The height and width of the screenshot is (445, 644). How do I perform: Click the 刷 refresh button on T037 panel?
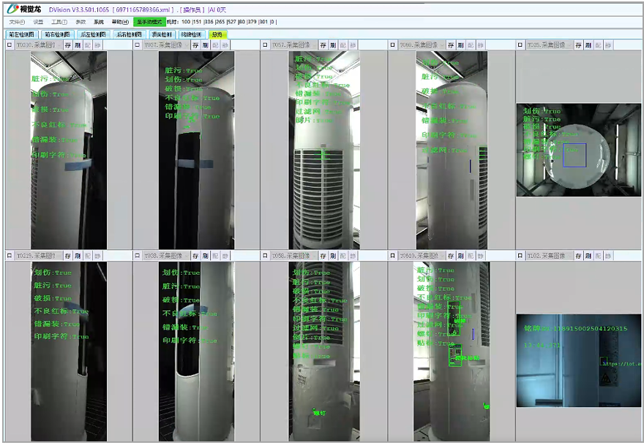[205, 45]
